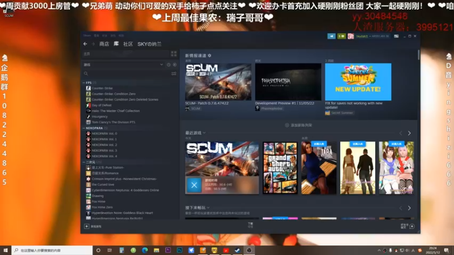This screenshot has width=454, height=255.
Task: Open the green notifications mail button
Action: 342,36
